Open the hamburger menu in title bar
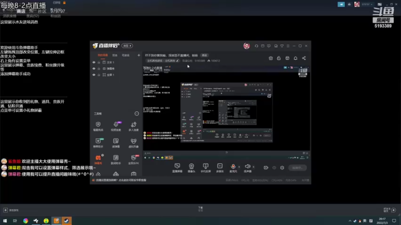Image resolution: width=401 pixels, height=225 pixels. (288, 46)
